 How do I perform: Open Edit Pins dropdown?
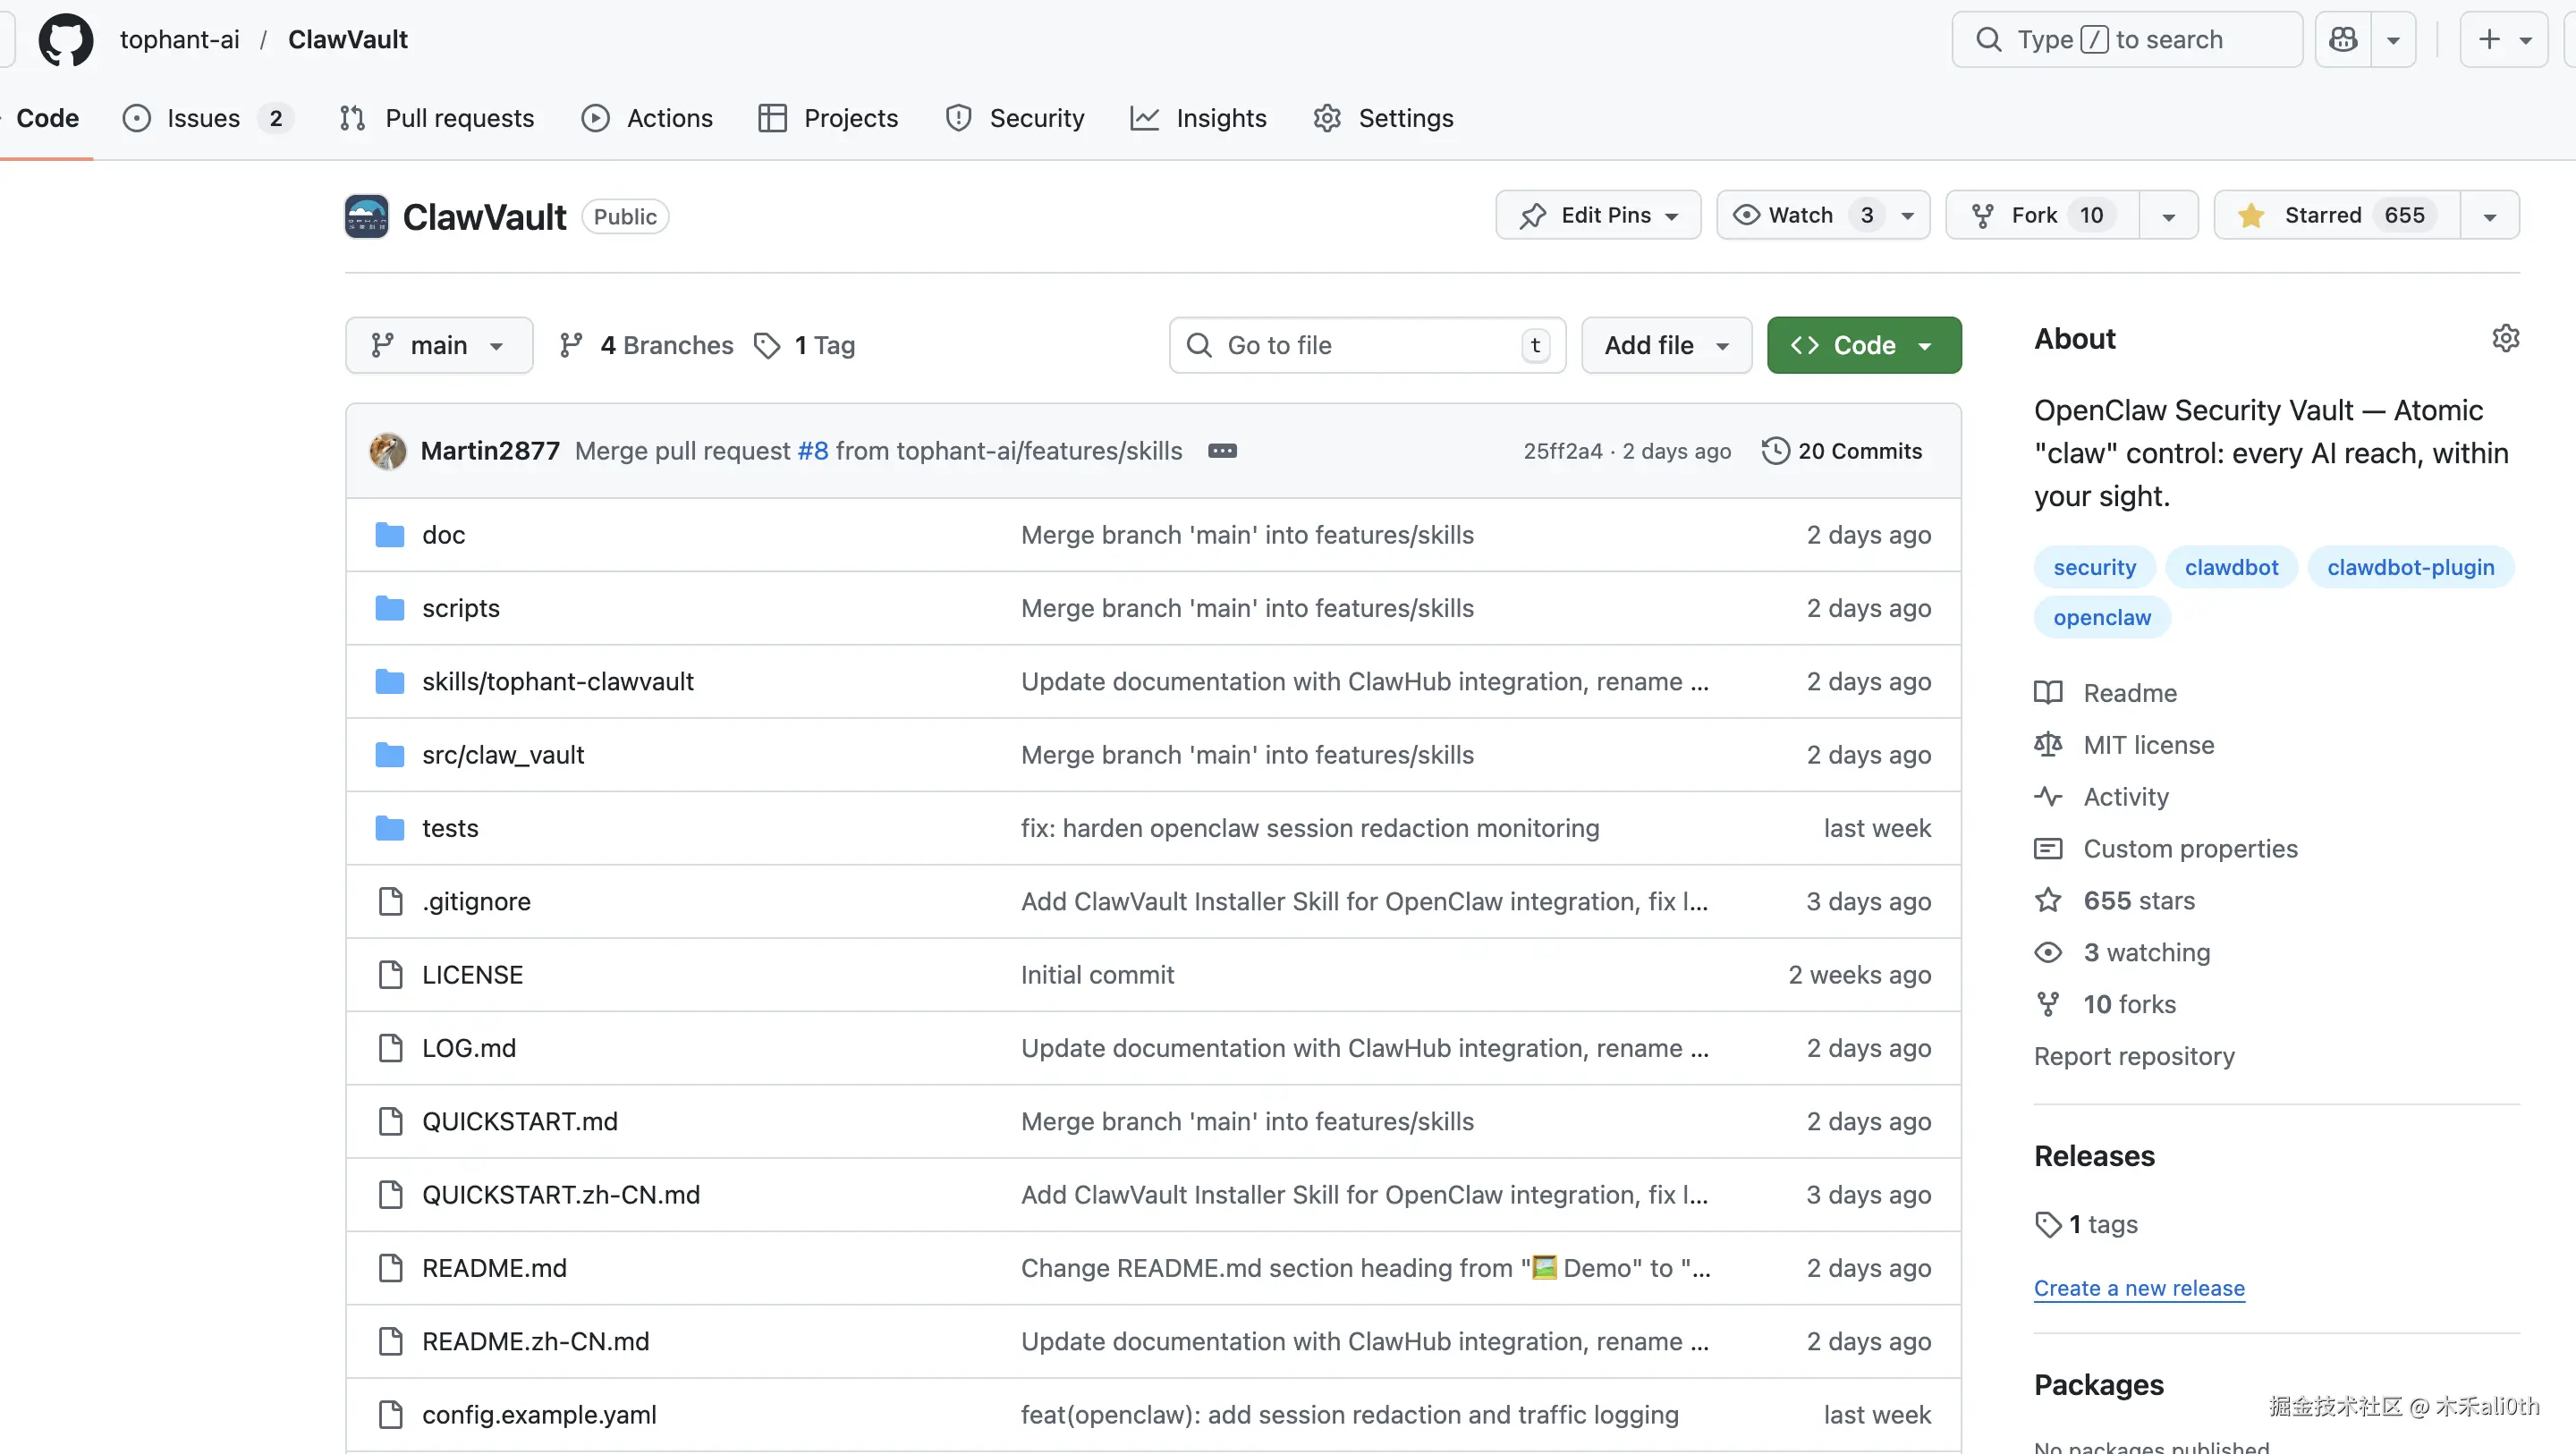1598,215
